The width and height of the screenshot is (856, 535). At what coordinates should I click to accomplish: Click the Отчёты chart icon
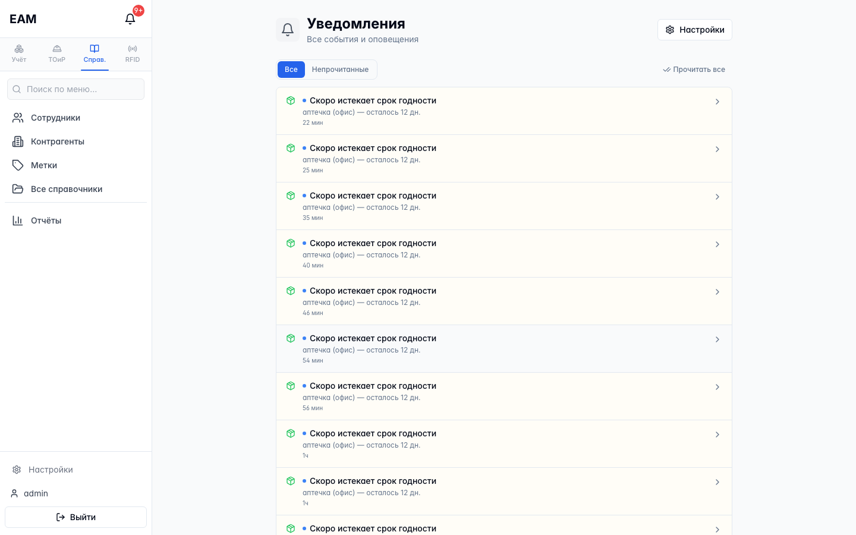pyautogui.click(x=18, y=221)
